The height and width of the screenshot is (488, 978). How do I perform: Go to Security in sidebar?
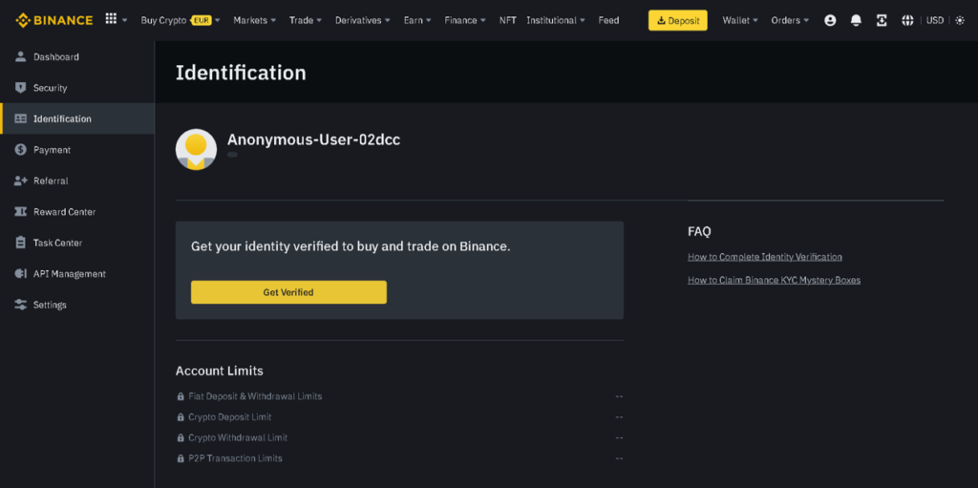pos(77,88)
